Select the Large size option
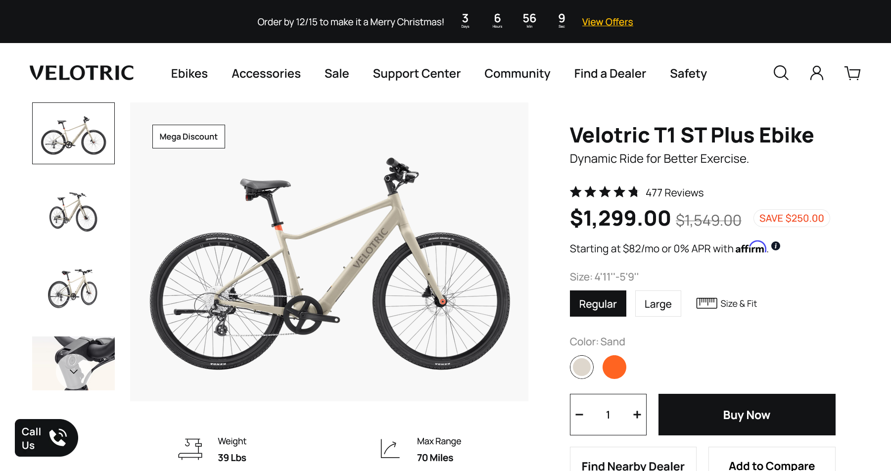891x471 pixels. [x=657, y=304]
